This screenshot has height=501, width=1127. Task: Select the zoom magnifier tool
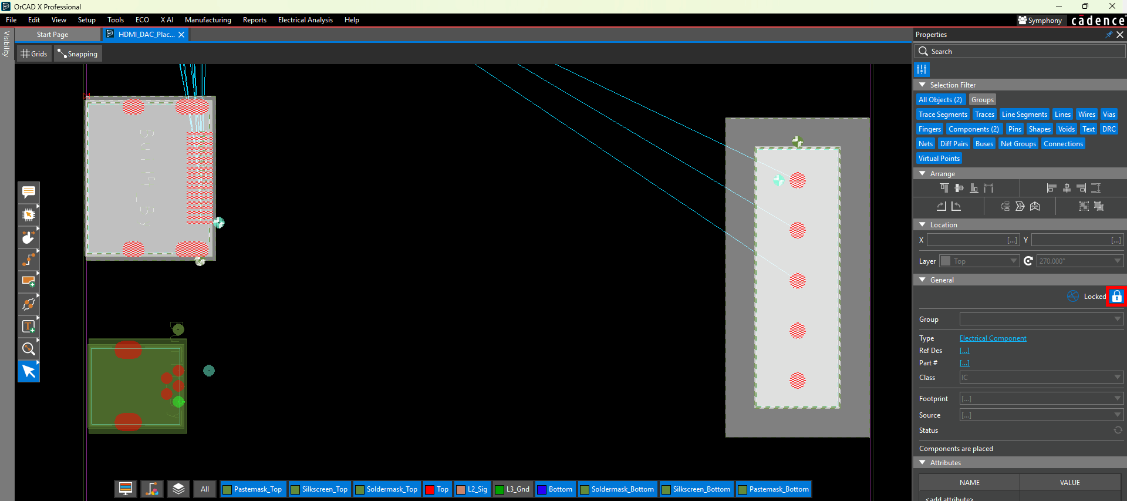point(28,349)
